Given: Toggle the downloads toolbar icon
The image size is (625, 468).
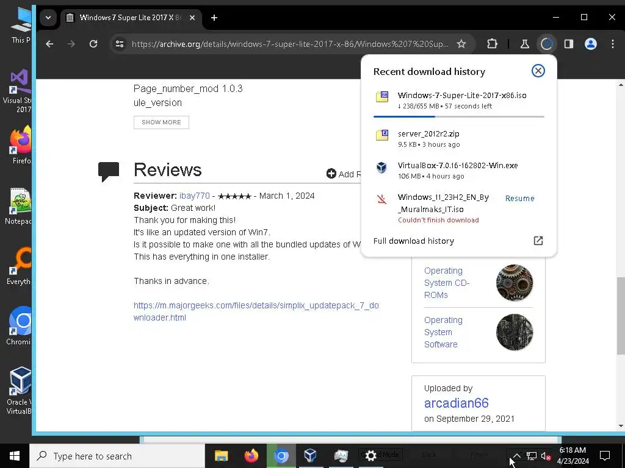Looking at the screenshot, I should pyautogui.click(x=546, y=44).
